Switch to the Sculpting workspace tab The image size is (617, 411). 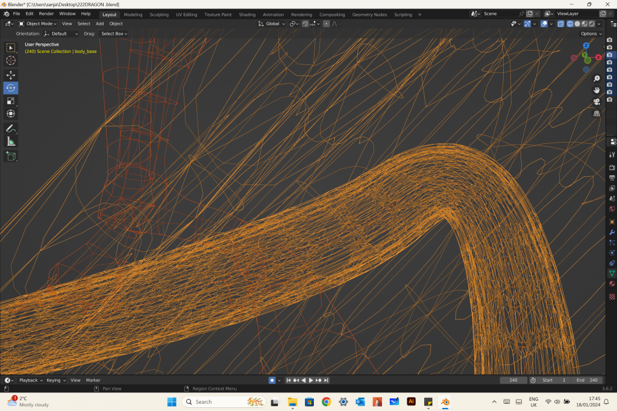point(159,14)
